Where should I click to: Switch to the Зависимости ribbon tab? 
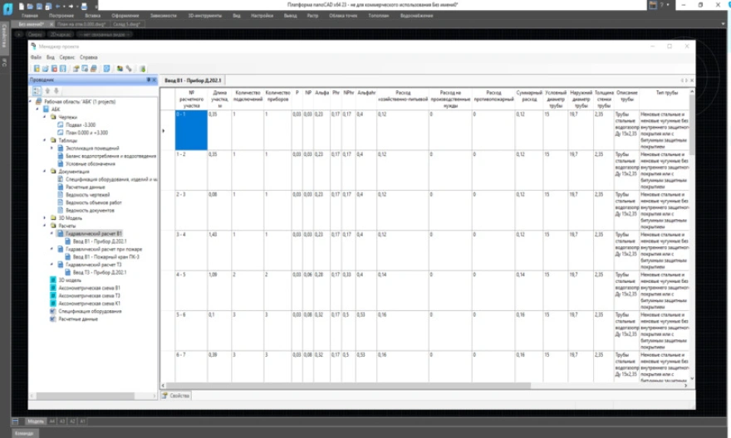tap(163, 16)
